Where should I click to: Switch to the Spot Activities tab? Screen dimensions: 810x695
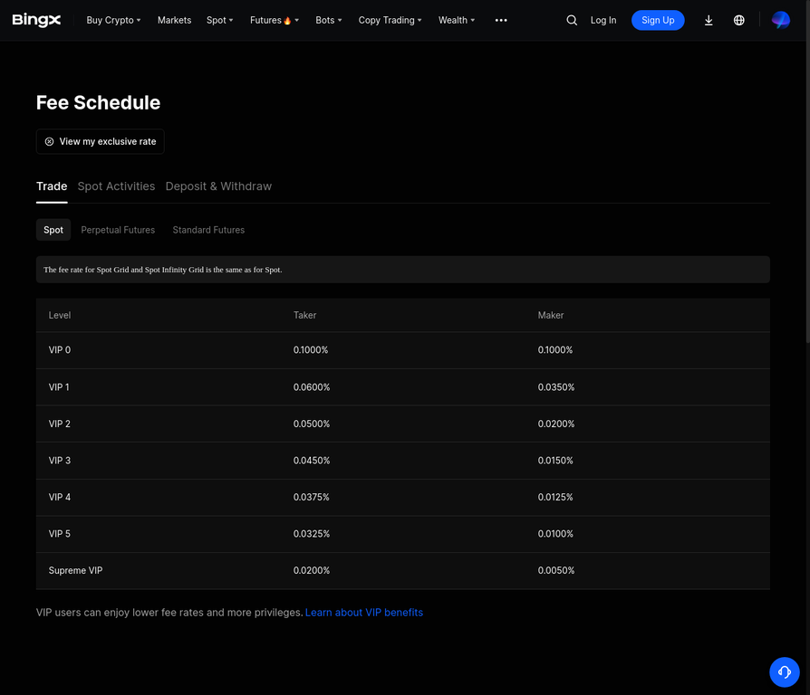click(x=116, y=186)
